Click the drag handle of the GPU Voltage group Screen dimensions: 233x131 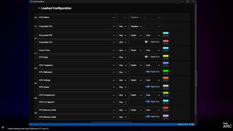(36, 83)
